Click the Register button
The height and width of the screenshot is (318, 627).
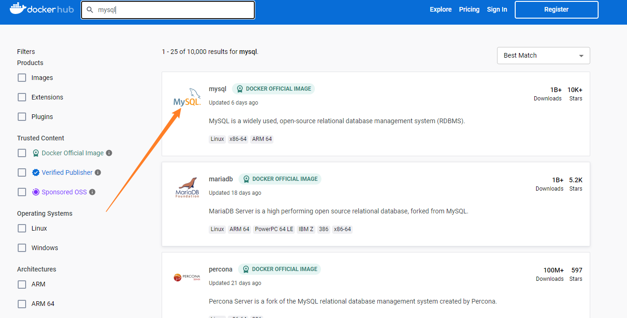tap(556, 9)
